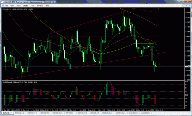This screenshot has width=192, height=116.
Task: Click the 11 Jan 08:00 time label
Action: point(111,110)
